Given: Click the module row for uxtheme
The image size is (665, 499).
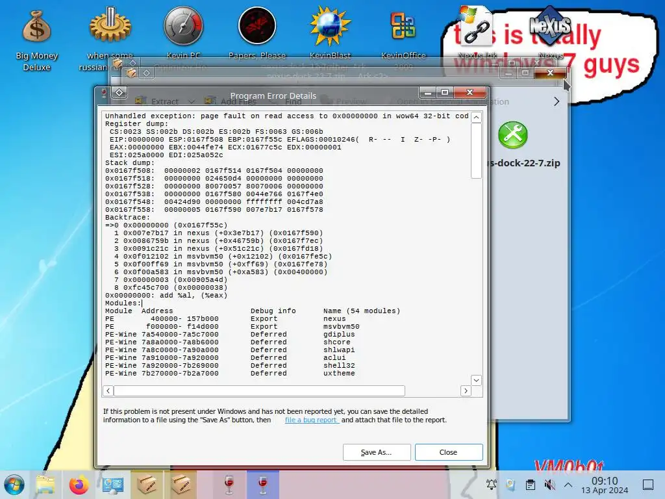Looking at the screenshot, I should click(230, 374).
